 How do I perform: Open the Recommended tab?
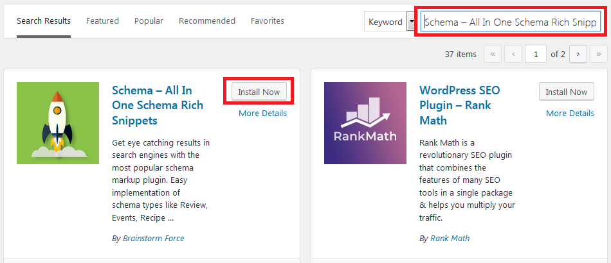click(x=207, y=21)
